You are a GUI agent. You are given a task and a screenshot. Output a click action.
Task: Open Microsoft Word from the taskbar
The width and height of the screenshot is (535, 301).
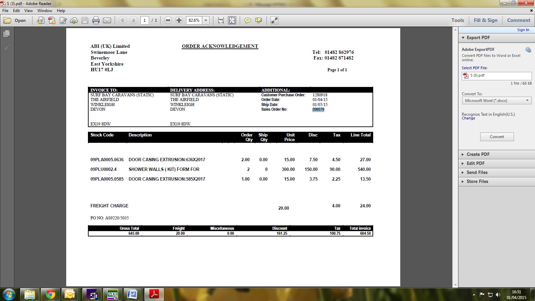[133, 295]
